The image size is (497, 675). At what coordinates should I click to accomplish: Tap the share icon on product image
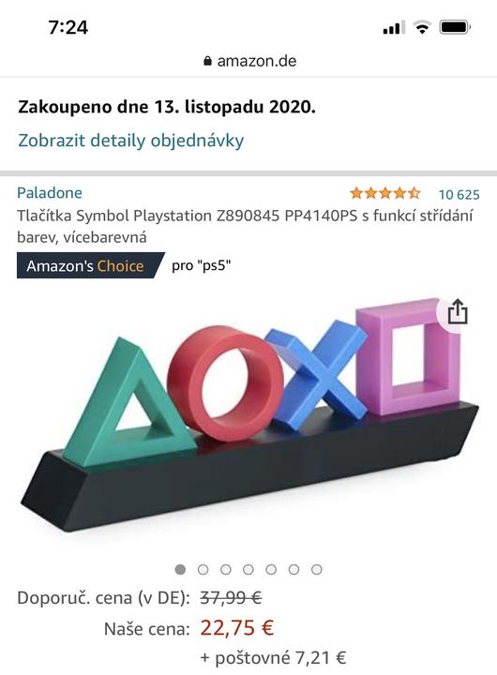[458, 311]
